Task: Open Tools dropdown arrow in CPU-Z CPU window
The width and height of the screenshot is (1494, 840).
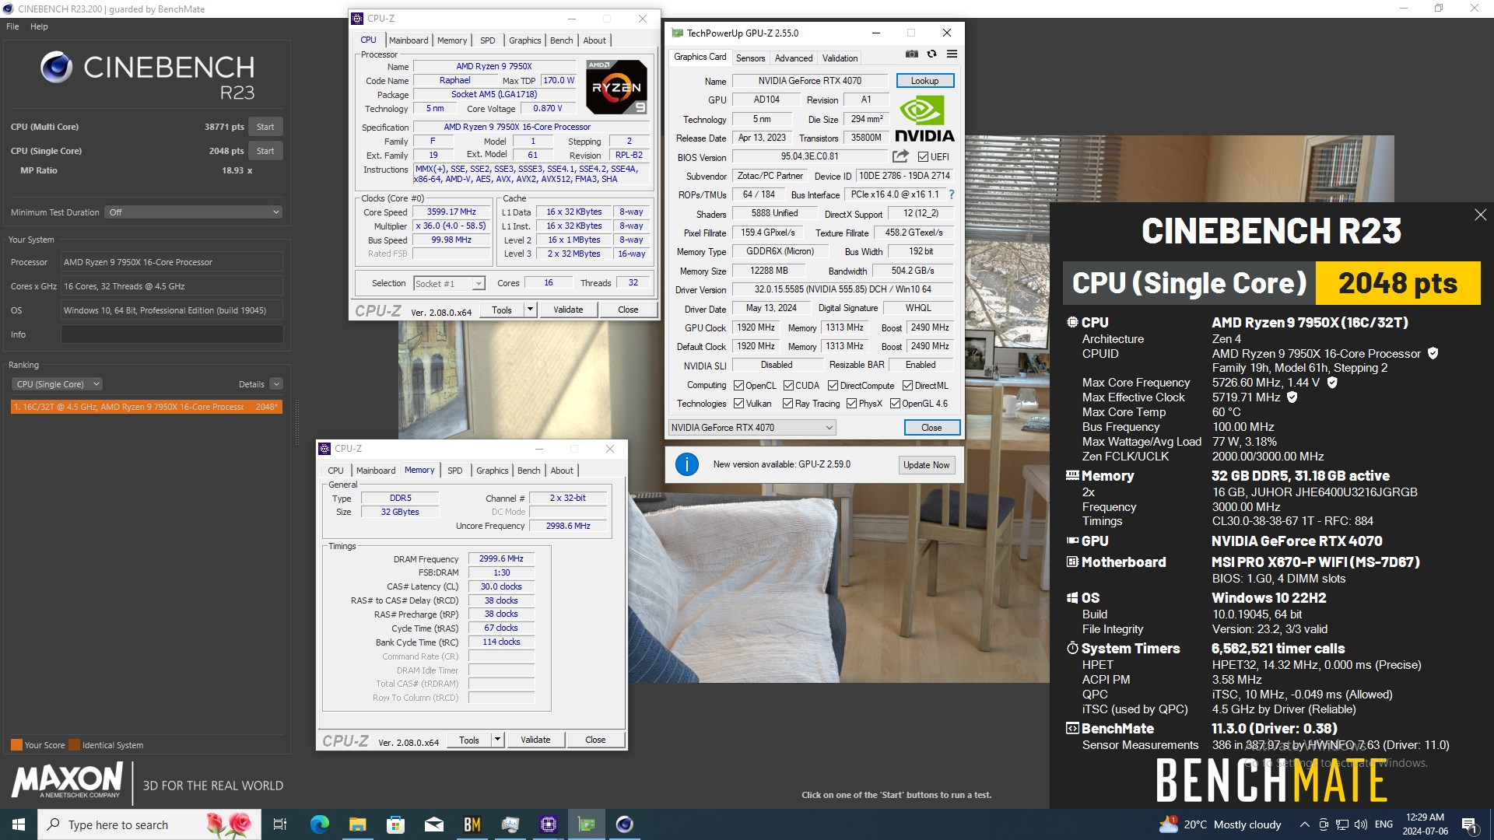Action: tap(530, 310)
